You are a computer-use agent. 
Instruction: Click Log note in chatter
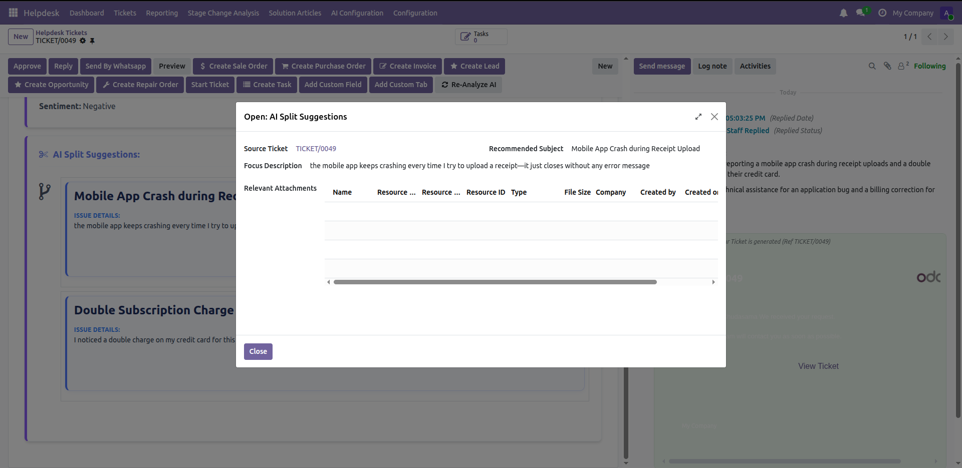[x=712, y=66]
